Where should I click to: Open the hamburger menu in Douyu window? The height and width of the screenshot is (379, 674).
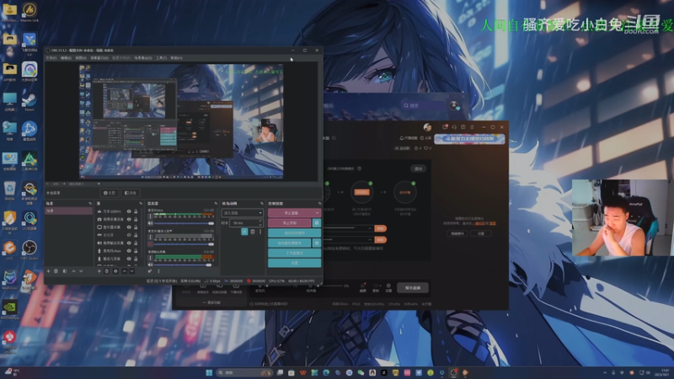pyautogui.click(x=472, y=127)
